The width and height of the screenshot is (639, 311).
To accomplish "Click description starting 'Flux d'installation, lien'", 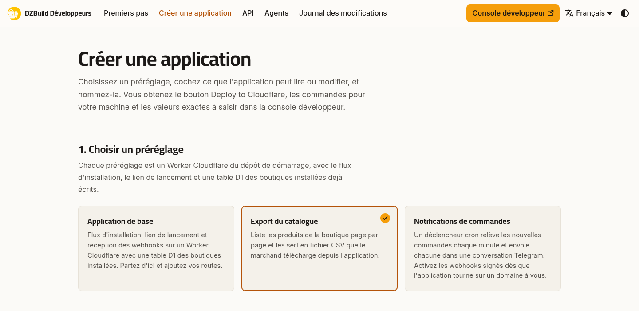I will (155, 250).
